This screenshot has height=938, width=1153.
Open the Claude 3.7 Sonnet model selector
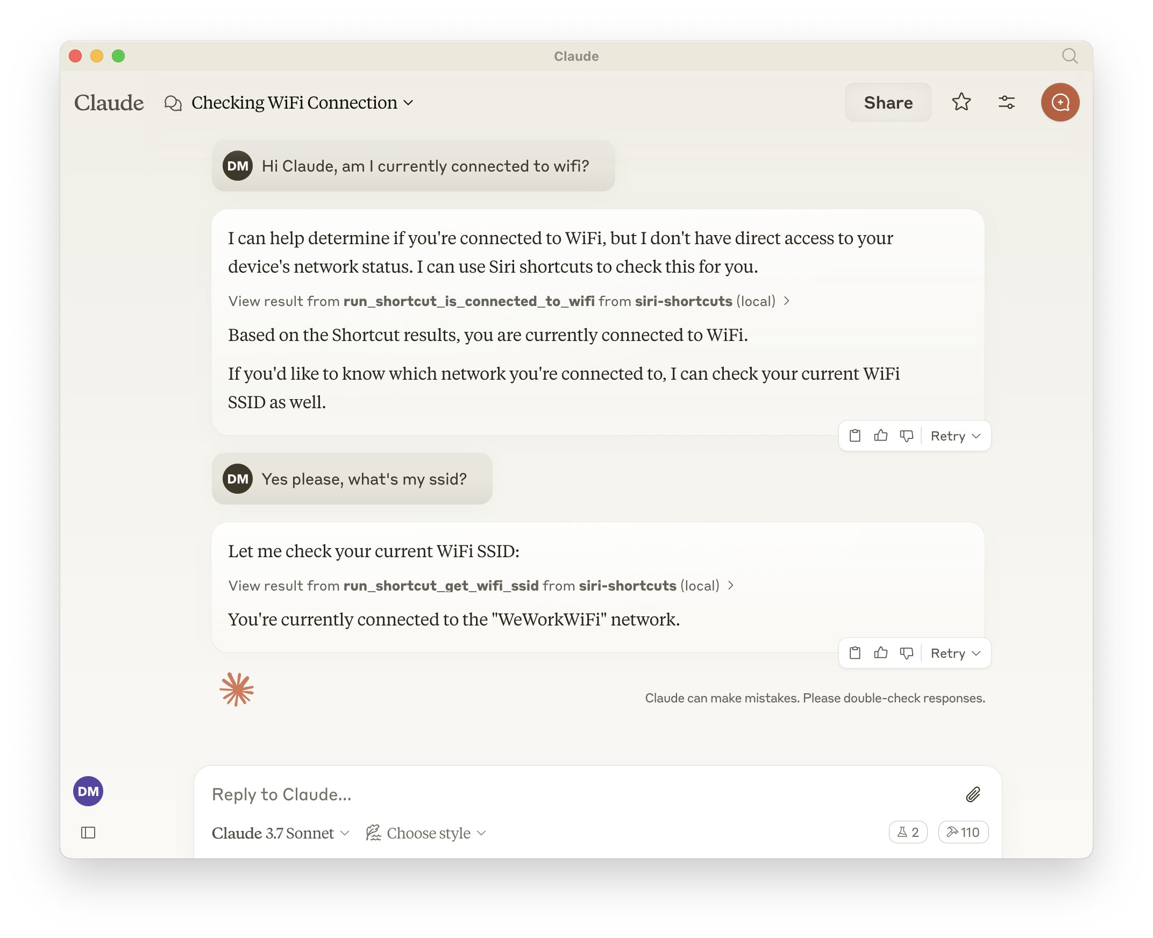coord(280,833)
